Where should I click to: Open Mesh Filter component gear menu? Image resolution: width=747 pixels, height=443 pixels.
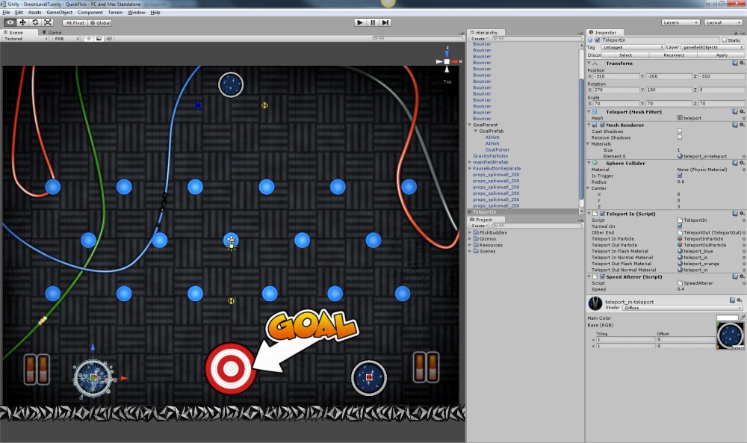tap(742, 111)
